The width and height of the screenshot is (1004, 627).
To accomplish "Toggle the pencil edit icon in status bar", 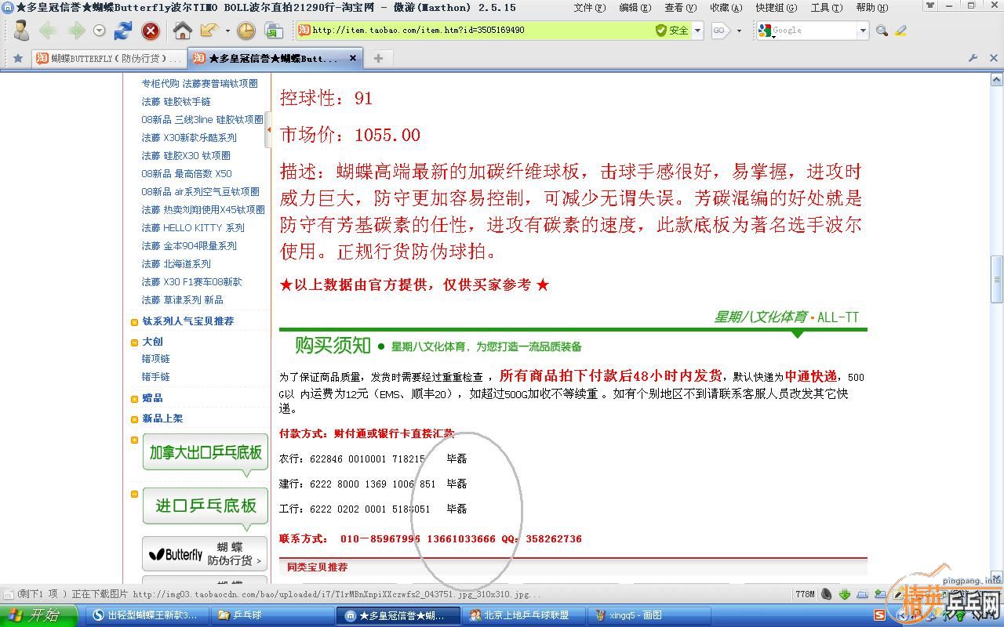I will (x=897, y=593).
